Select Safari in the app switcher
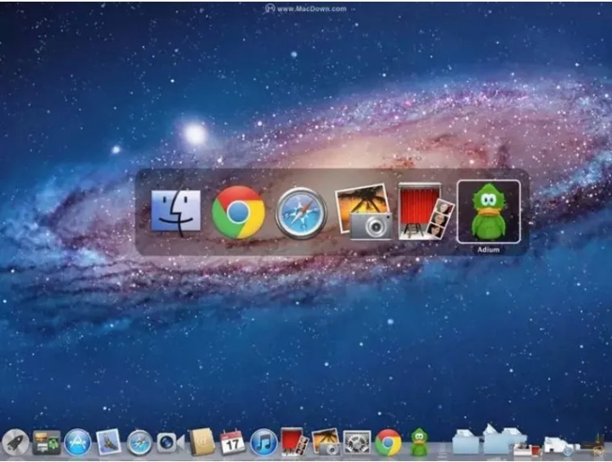The height and width of the screenshot is (462, 612). [x=301, y=213]
